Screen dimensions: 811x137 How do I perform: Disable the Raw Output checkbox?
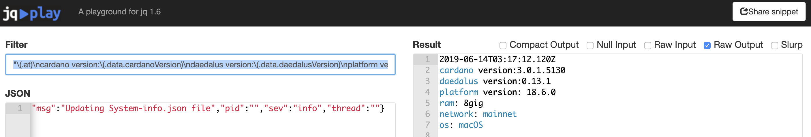707,45
